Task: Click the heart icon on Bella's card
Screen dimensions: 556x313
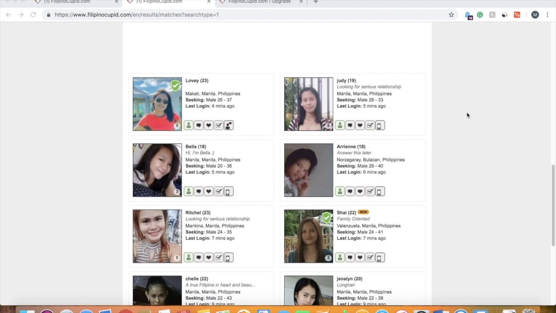Action: pyautogui.click(x=208, y=191)
